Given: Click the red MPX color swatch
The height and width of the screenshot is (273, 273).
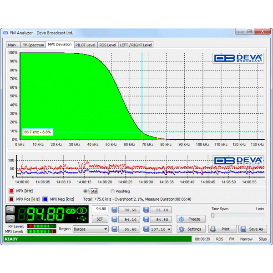Looking at the screenshot, I should [x=11, y=191].
